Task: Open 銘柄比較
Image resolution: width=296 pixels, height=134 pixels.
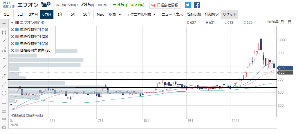Action: point(194,15)
